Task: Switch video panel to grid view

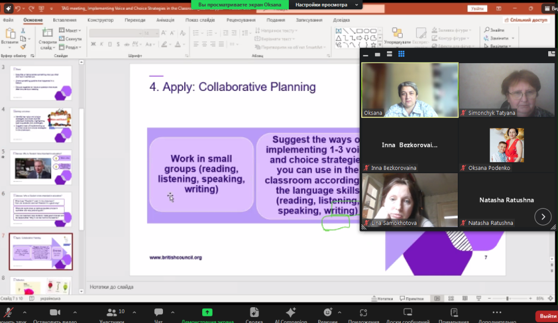Action: (x=401, y=54)
